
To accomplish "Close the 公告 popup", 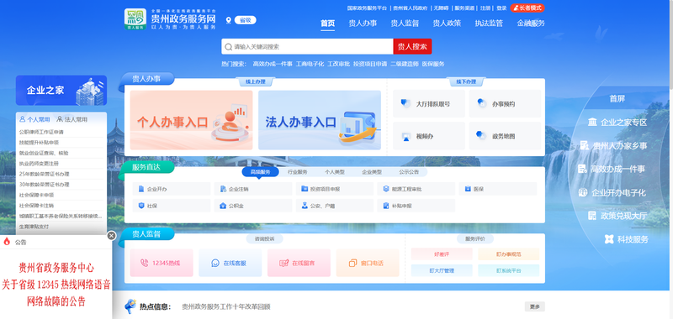I will (x=111, y=236).
